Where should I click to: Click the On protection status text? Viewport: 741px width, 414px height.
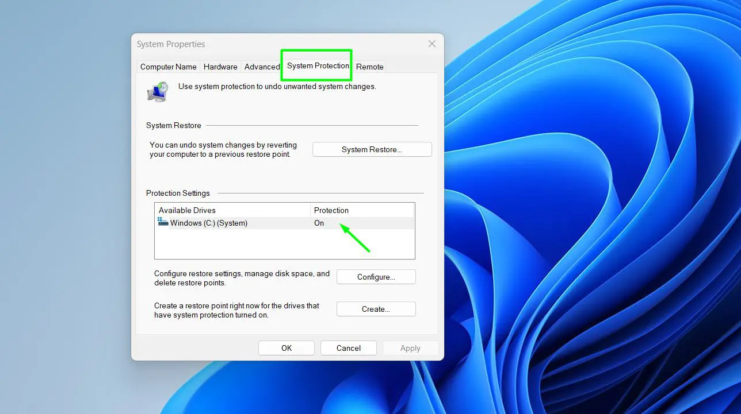coord(319,223)
